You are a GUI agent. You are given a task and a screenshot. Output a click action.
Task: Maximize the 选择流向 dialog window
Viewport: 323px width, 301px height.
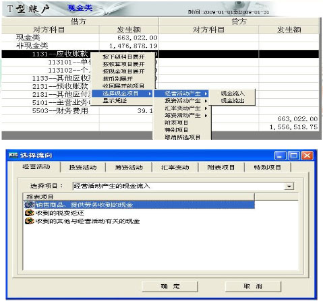click(x=294, y=156)
